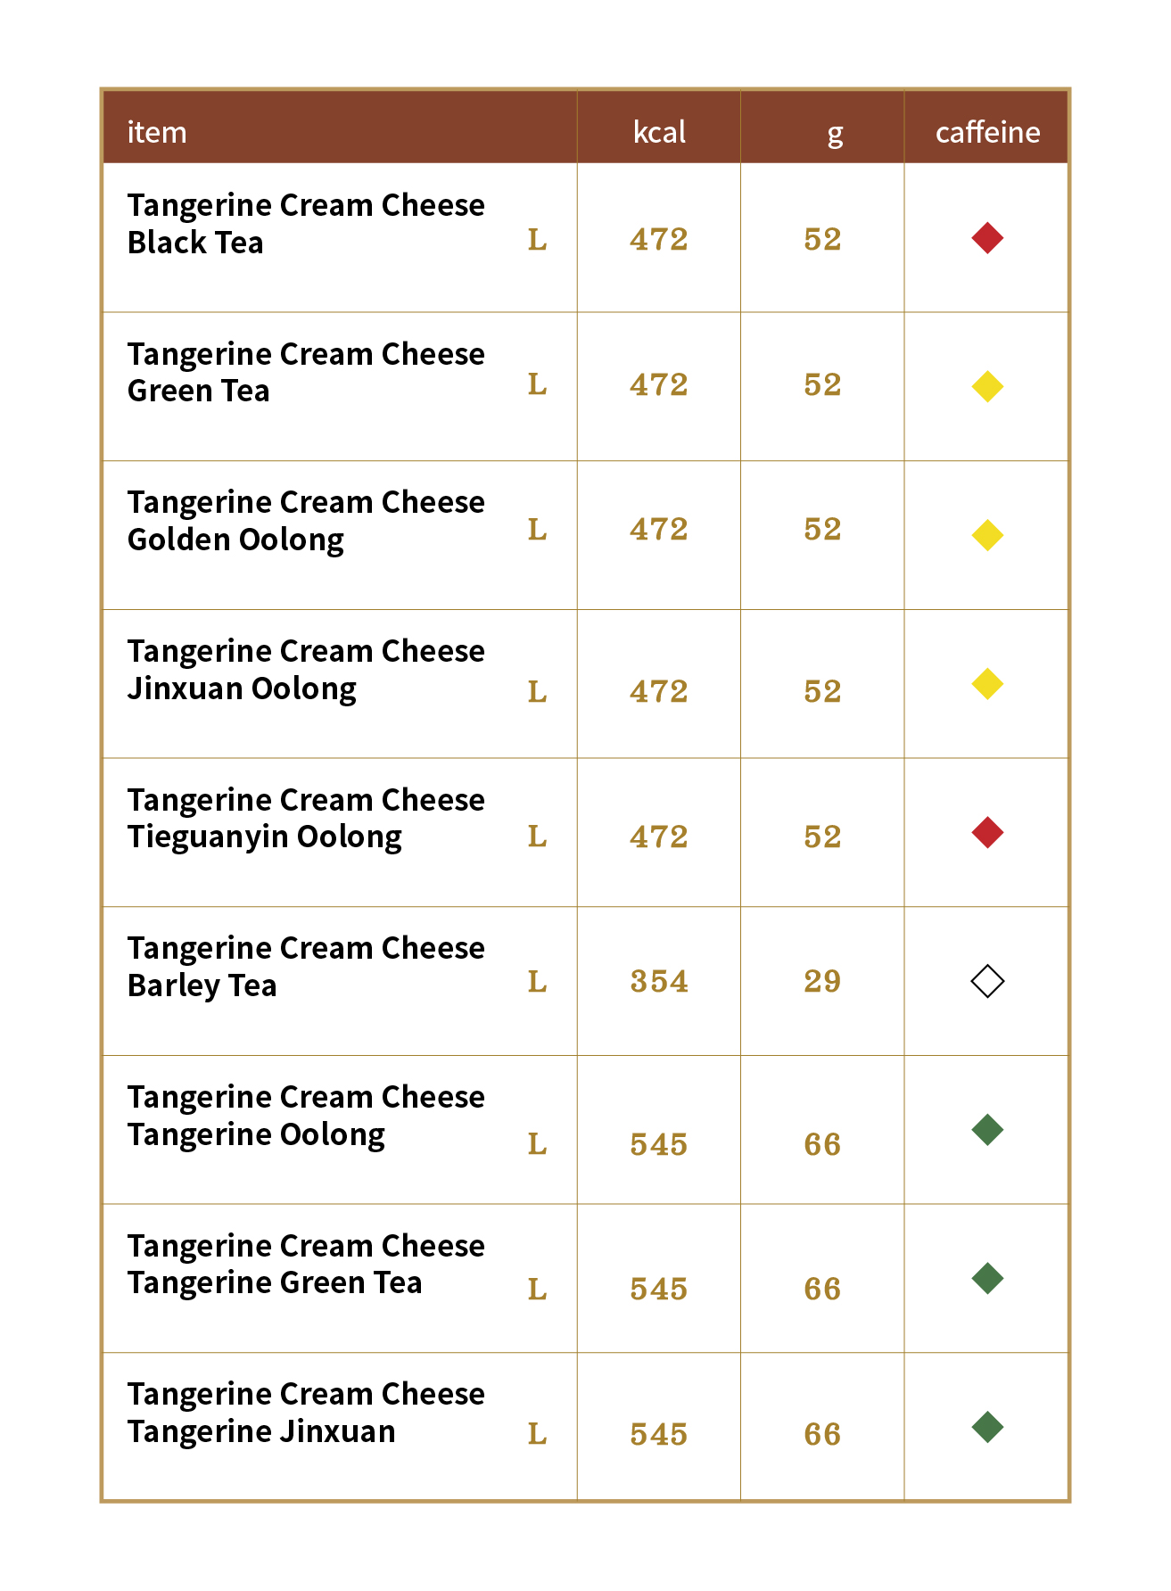Click the red diamond for Tieguanyin Oolong

tap(987, 832)
